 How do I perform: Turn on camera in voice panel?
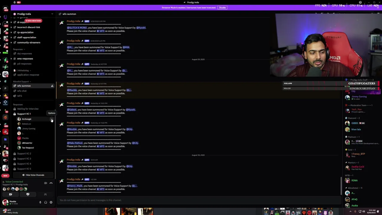point(10,194)
